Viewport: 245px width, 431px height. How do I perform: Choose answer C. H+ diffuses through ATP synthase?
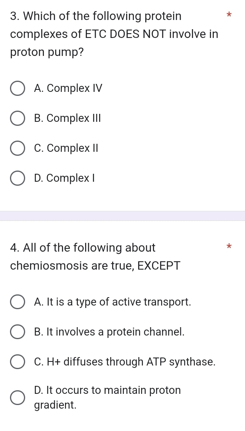coord(18,362)
